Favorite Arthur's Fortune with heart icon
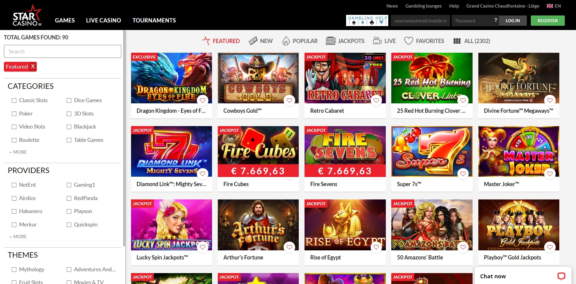 click(289, 247)
